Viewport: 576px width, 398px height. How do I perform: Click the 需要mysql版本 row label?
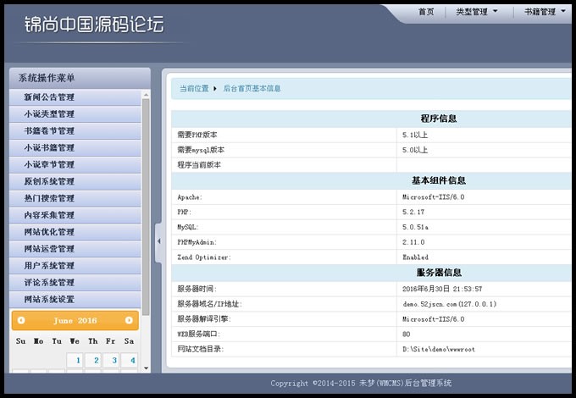coord(201,150)
